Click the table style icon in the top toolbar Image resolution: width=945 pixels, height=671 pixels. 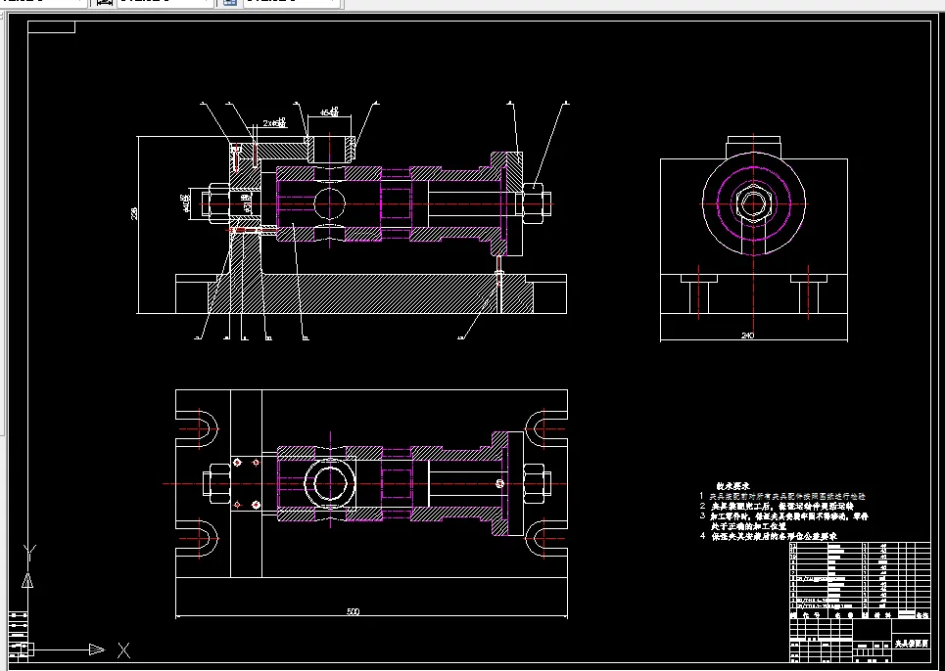click(229, 2)
